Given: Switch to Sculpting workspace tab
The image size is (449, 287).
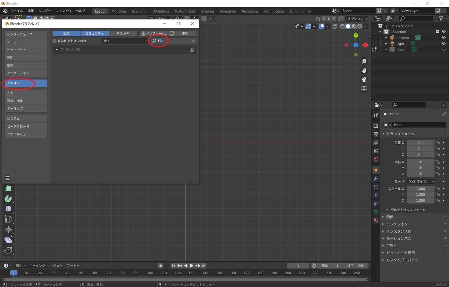Looking at the screenshot, I should tap(139, 11).
